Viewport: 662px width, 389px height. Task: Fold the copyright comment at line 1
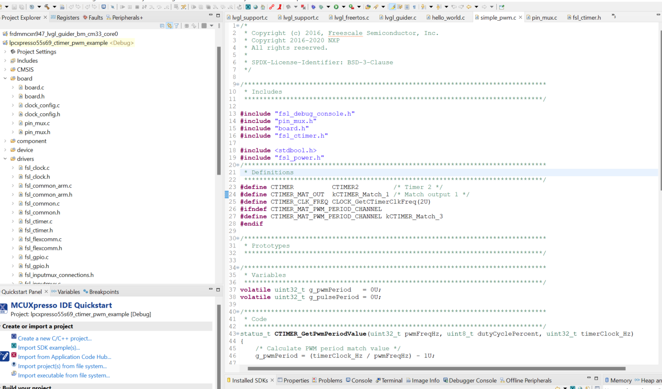pyautogui.click(x=238, y=26)
